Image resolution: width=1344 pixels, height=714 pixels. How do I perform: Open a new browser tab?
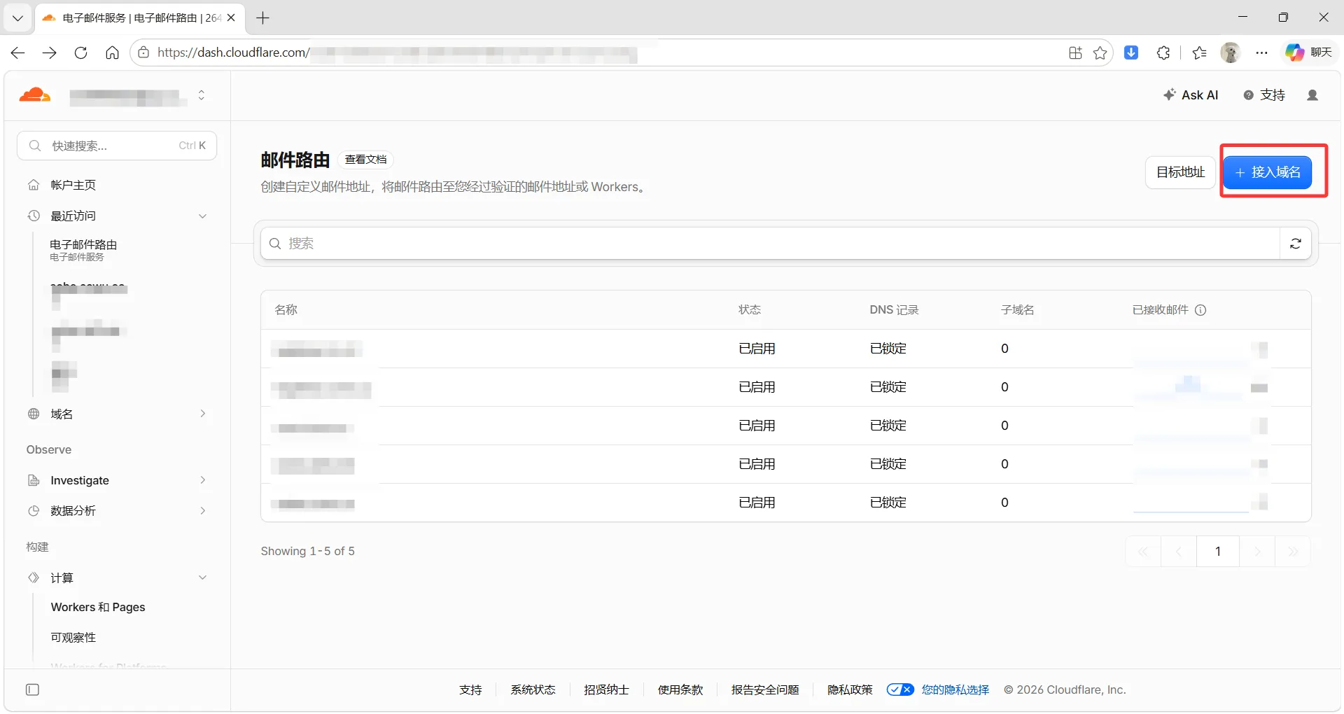coord(263,18)
